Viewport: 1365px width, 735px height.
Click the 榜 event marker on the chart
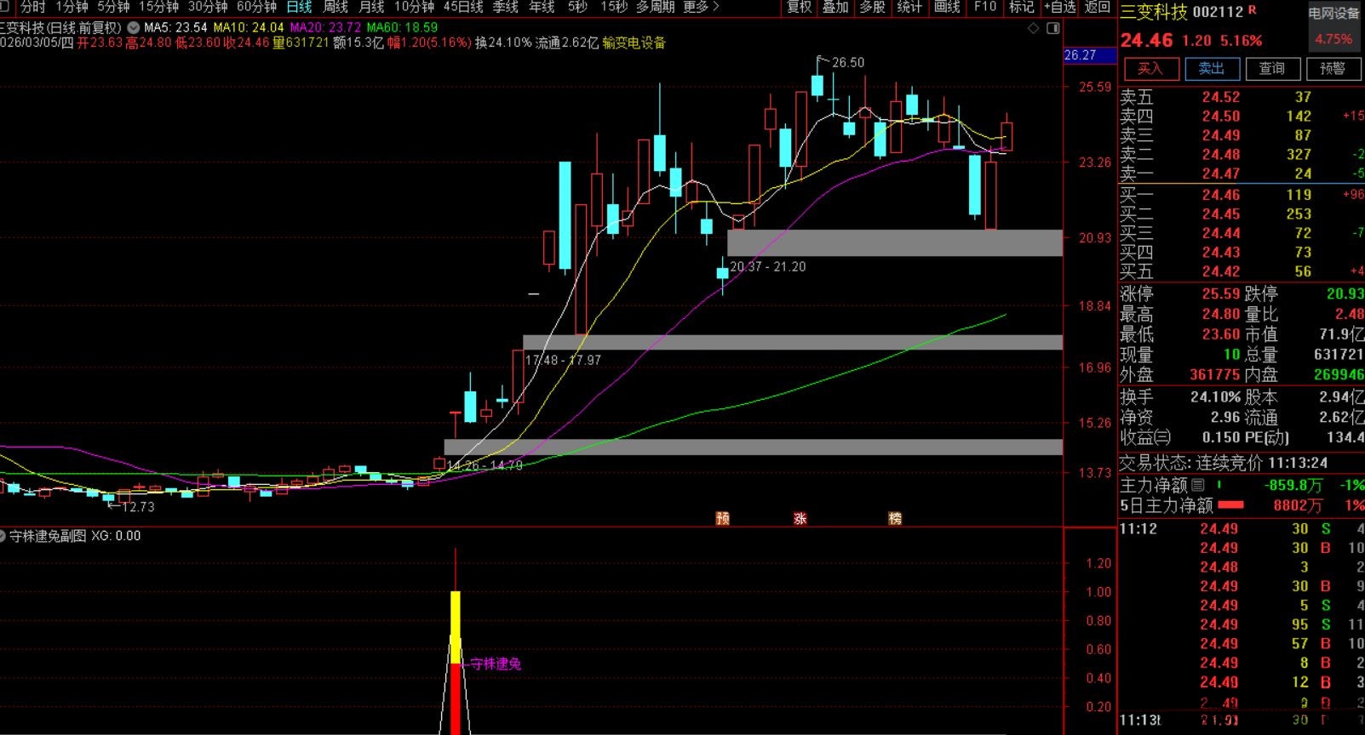[895, 518]
